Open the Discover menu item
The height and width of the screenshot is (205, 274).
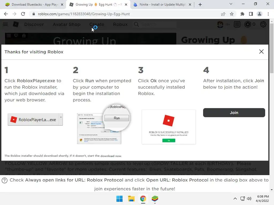(34, 24)
